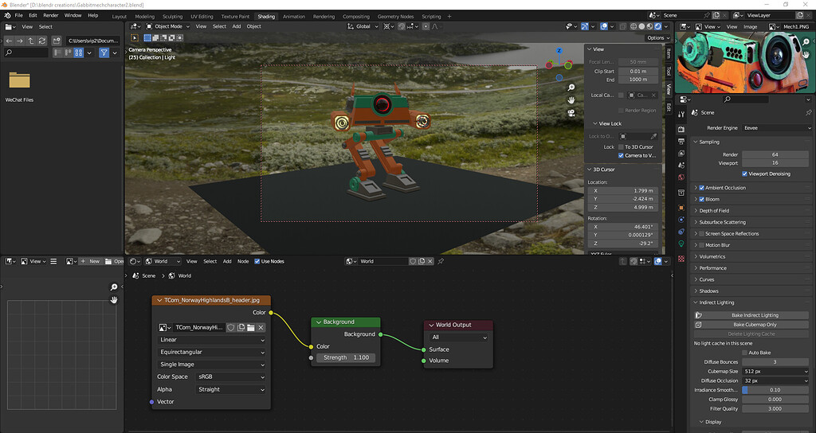Click Bake Indirect Lighting button
Viewport: 816px width, 433px height.
point(754,315)
